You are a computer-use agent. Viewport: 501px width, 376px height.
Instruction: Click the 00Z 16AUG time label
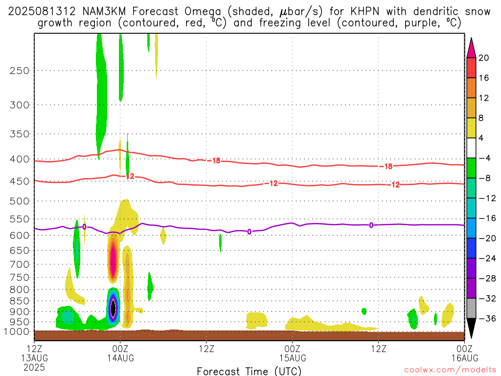tap(465, 353)
